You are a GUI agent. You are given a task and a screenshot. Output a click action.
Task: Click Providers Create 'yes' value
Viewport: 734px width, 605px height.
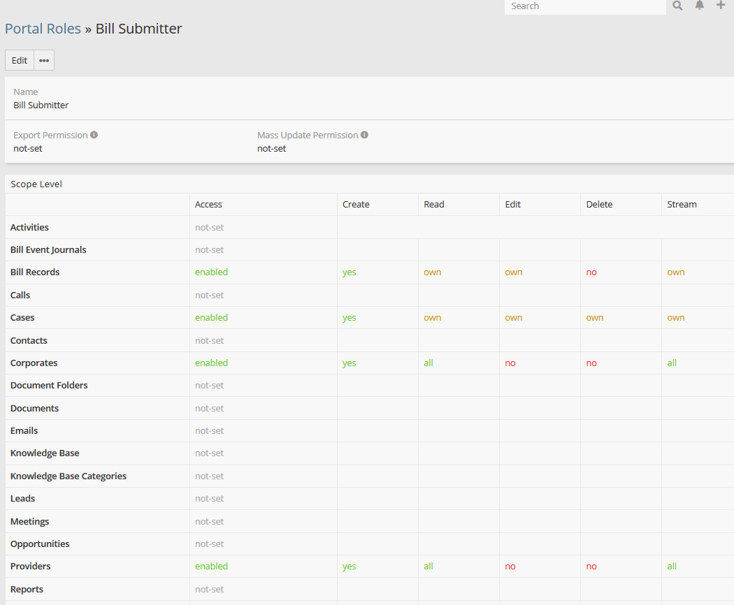click(349, 567)
